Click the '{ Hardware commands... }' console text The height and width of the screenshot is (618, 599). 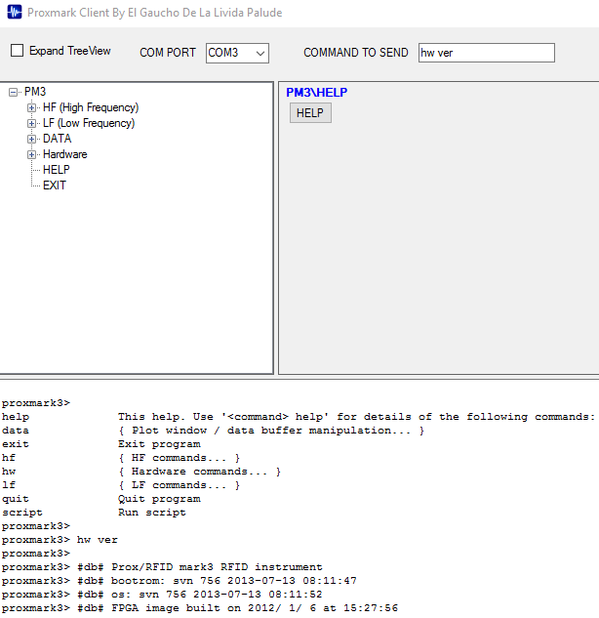[200, 472]
